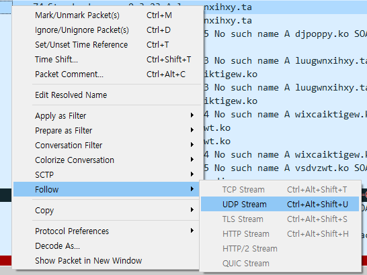Open the Follow submenu
The image size is (367, 275).
tap(106, 190)
